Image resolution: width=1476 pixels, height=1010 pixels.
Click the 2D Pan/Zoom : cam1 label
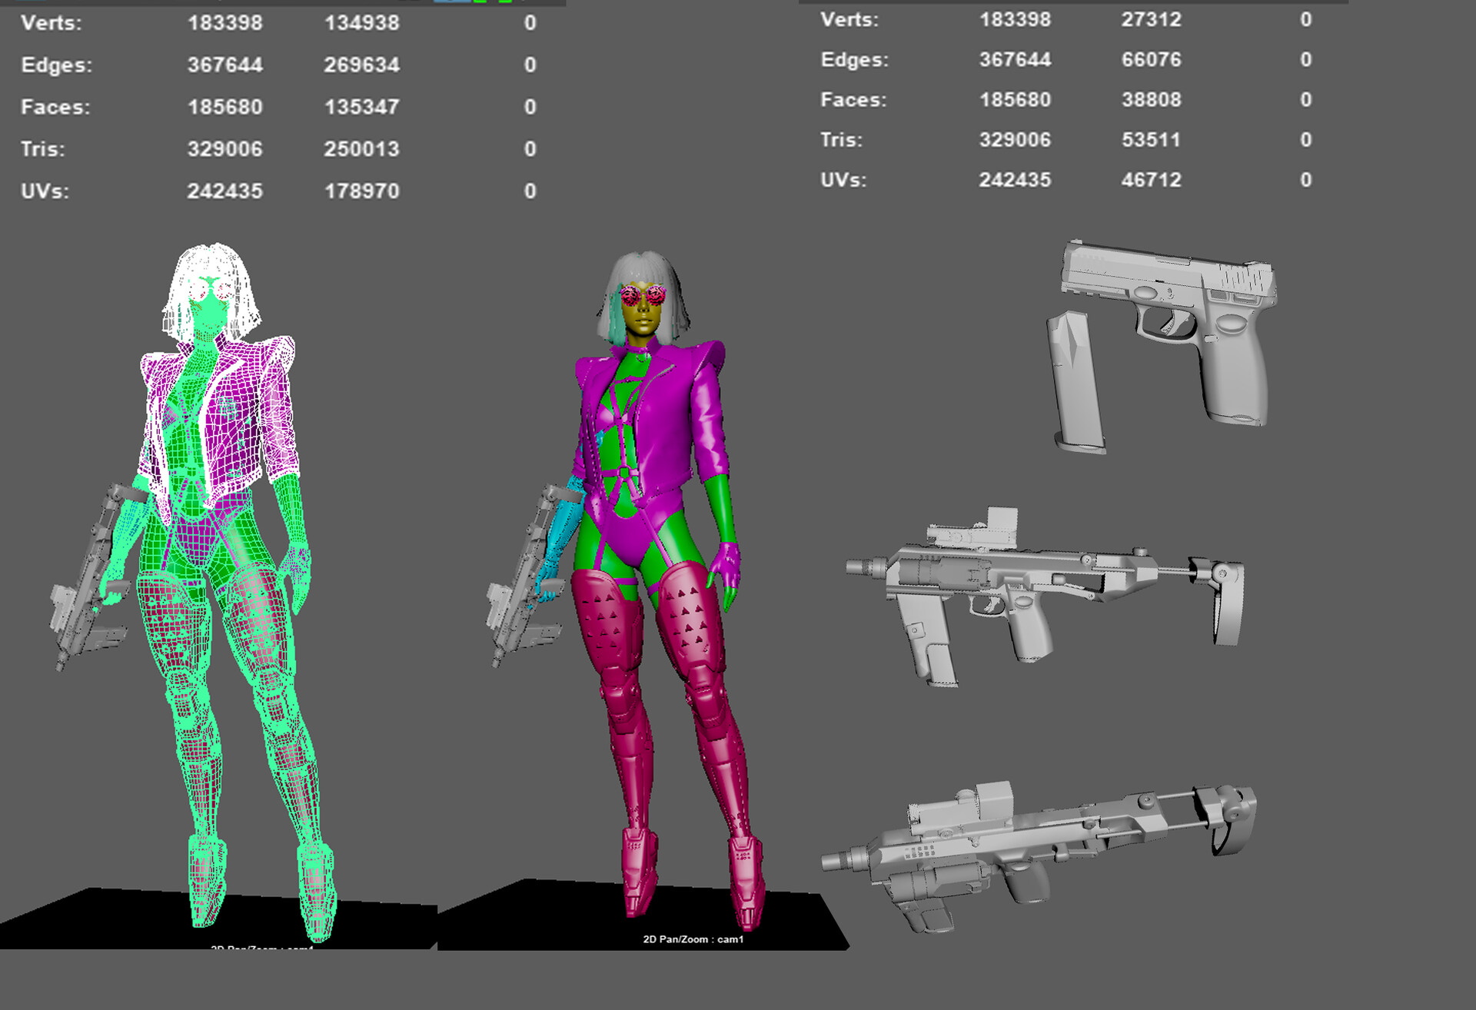[x=693, y=939]
